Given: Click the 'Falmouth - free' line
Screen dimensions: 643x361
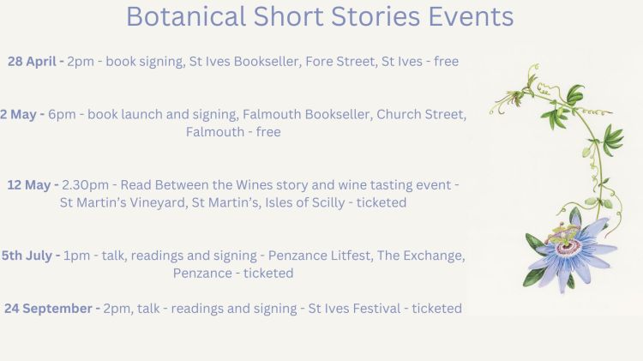Looking at the screenshot, I should pyautogui.click(x=233, y=132).
